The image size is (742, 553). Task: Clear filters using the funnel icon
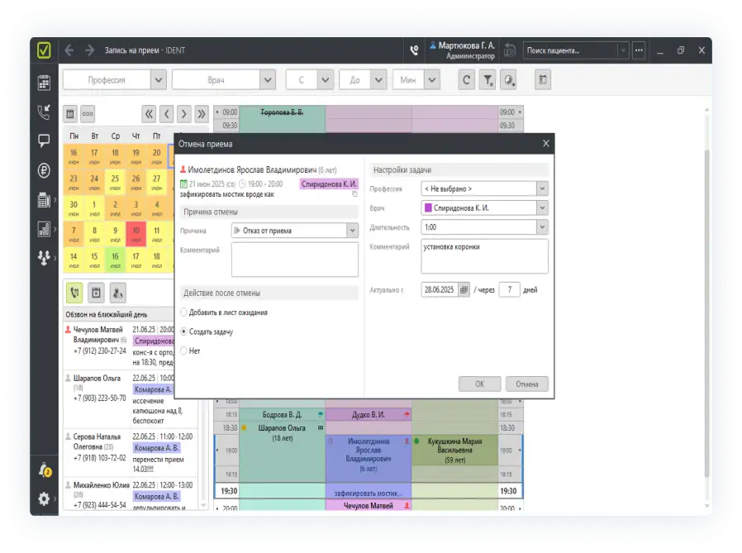(488, 80)
